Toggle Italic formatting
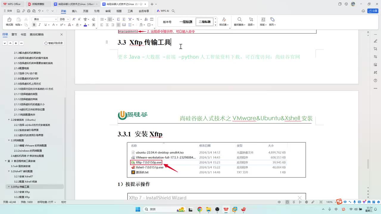Screen dimensions: 381x214 click(x=39, y=25)
